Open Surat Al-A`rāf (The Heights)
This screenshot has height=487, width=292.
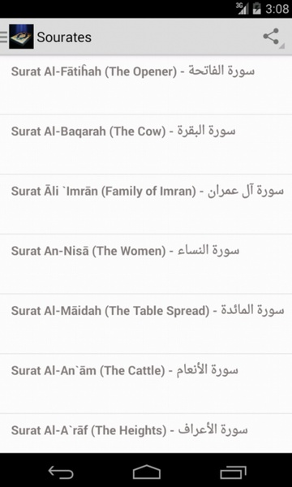pyautogui.click(x=146, y=433)
